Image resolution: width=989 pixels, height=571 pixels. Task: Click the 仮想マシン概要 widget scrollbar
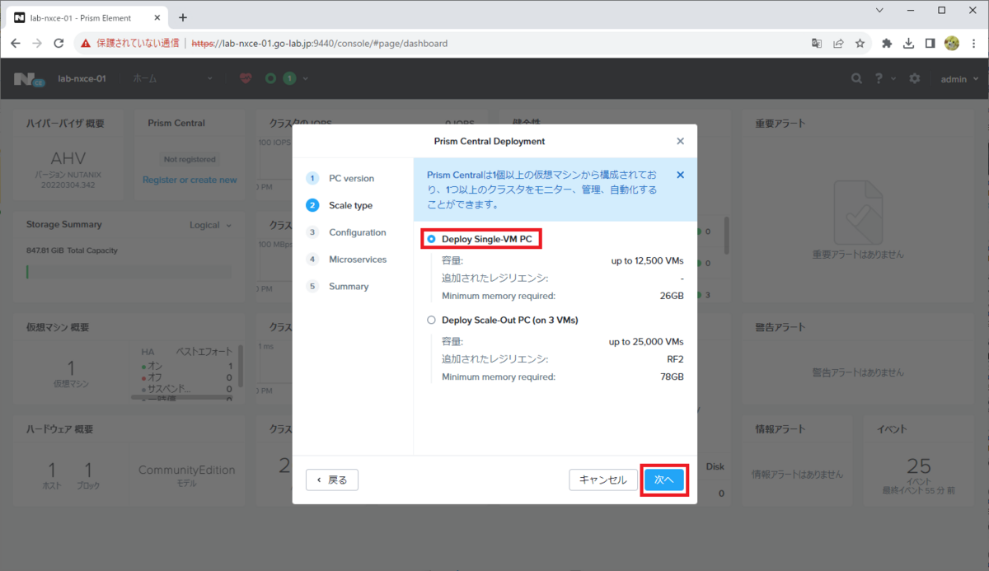241,365
